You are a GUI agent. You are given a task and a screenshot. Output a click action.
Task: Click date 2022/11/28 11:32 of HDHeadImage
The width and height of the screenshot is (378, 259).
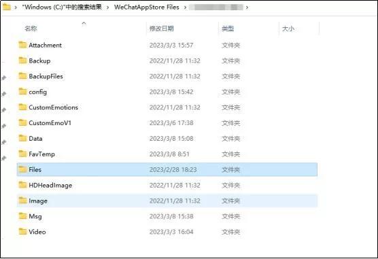point(175,185)
